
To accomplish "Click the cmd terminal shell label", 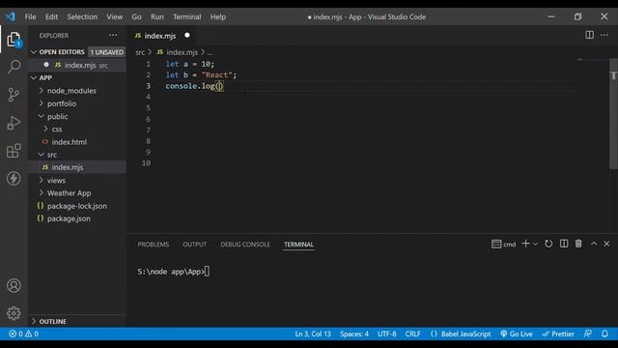I will [504, 245].
